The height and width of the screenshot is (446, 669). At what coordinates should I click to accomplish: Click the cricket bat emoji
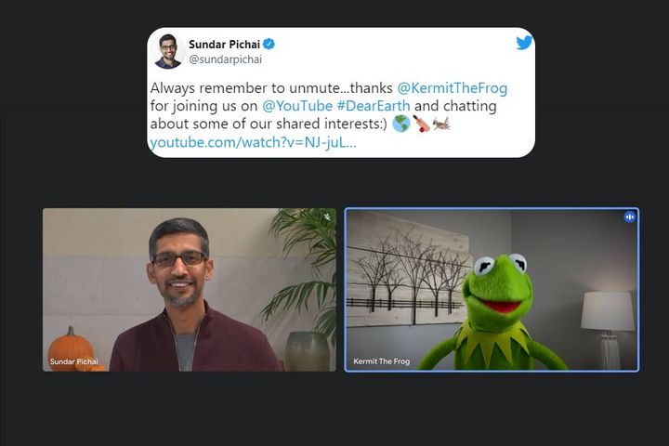pyautogui.click(x=421, y=124)
